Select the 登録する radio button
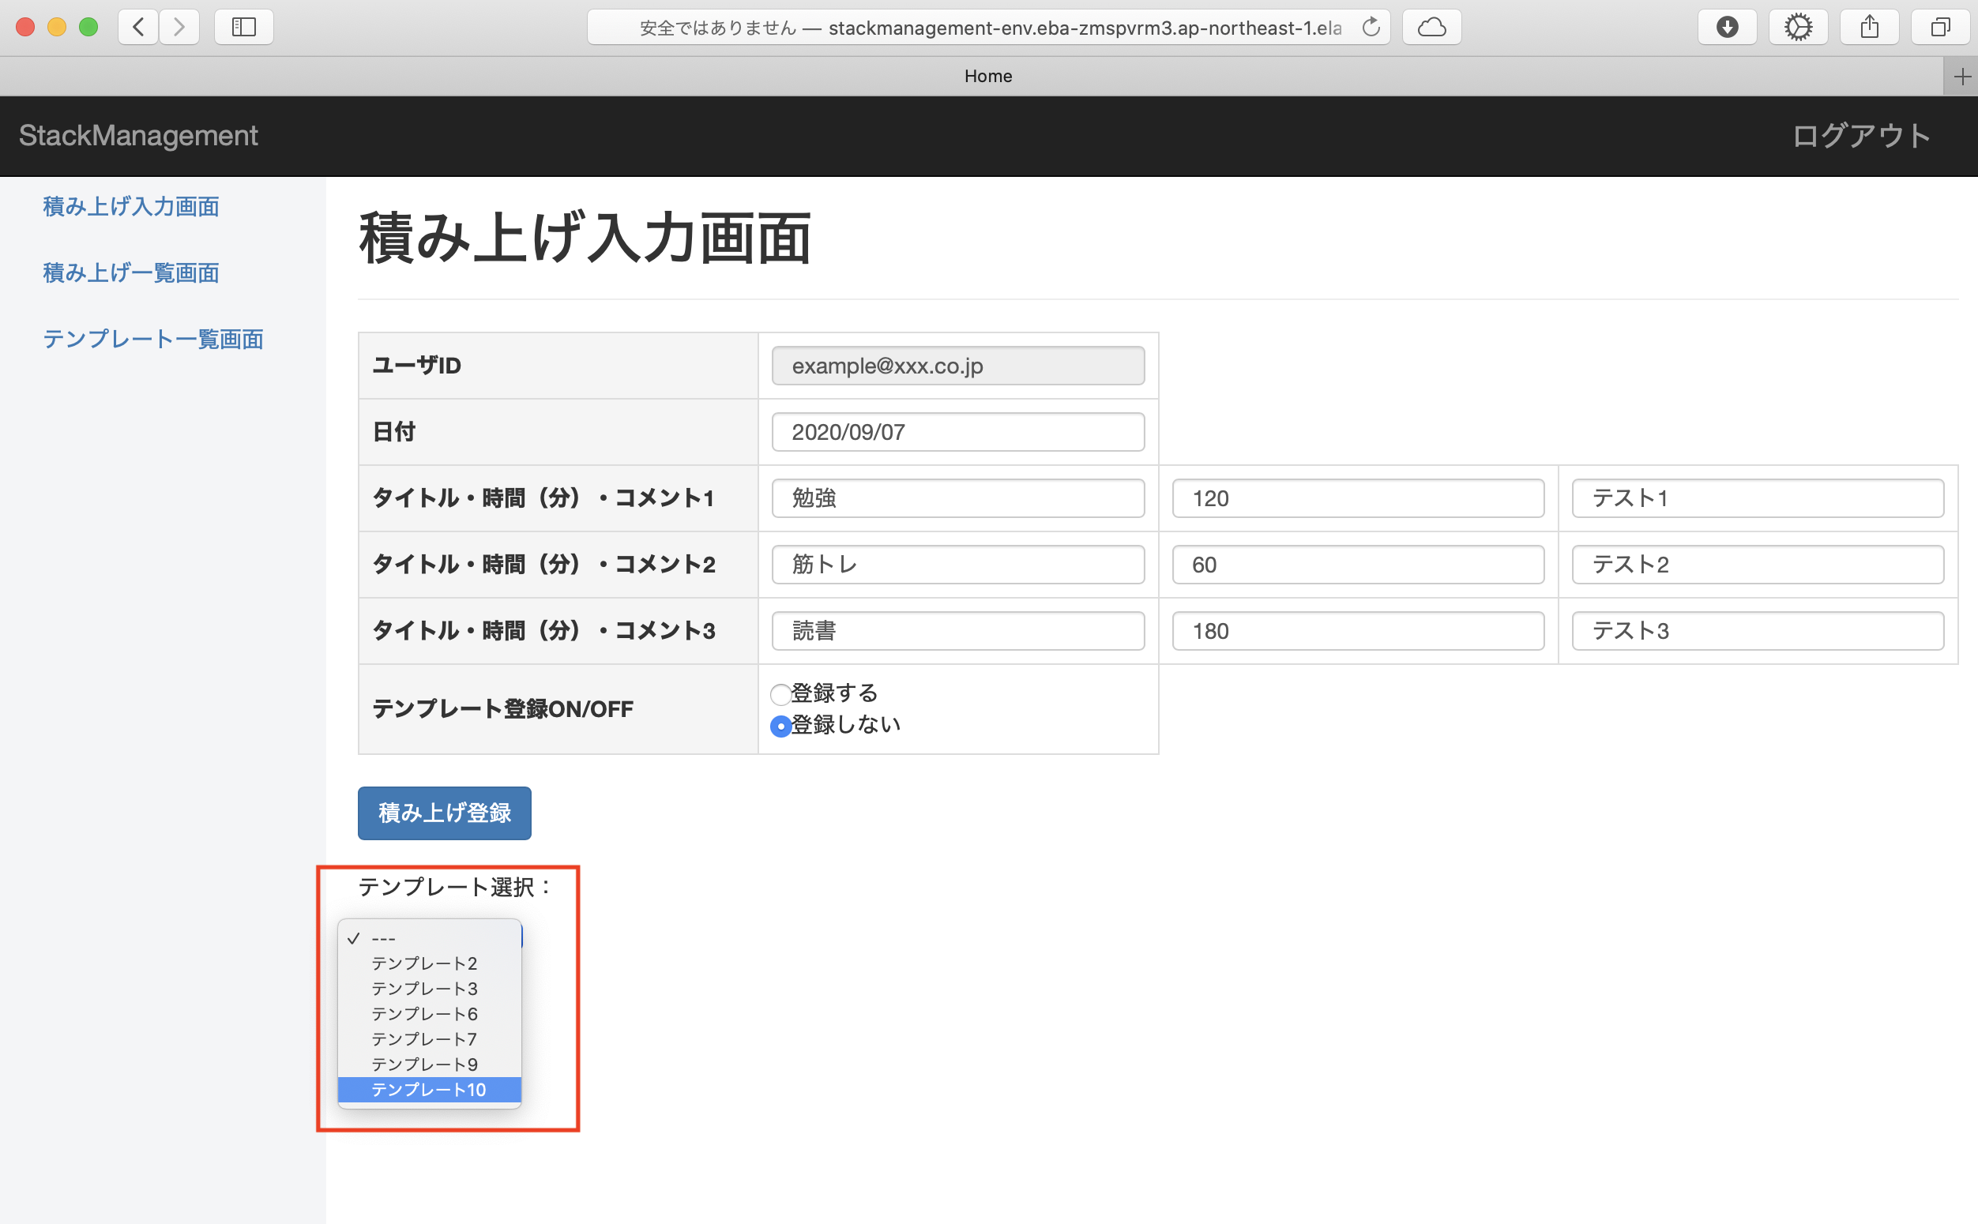 point(780,694)
